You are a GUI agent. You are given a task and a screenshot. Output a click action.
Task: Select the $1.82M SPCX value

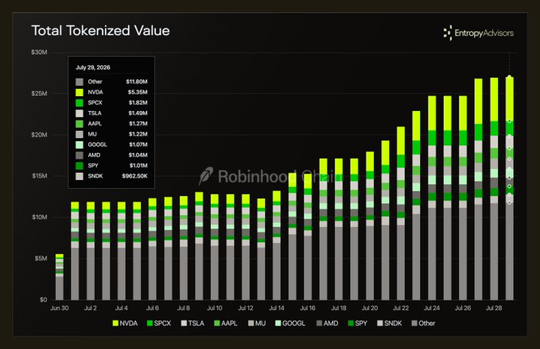(x=138, y=102)
